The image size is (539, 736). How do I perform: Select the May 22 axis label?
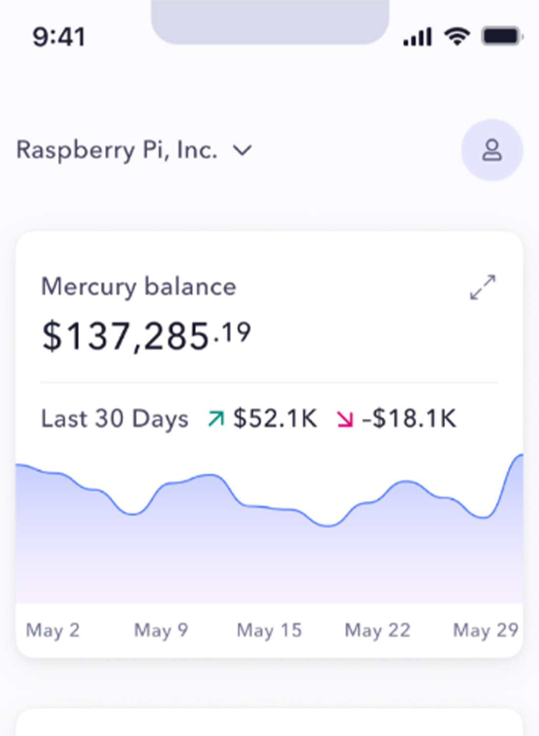[x=378, y=631]
